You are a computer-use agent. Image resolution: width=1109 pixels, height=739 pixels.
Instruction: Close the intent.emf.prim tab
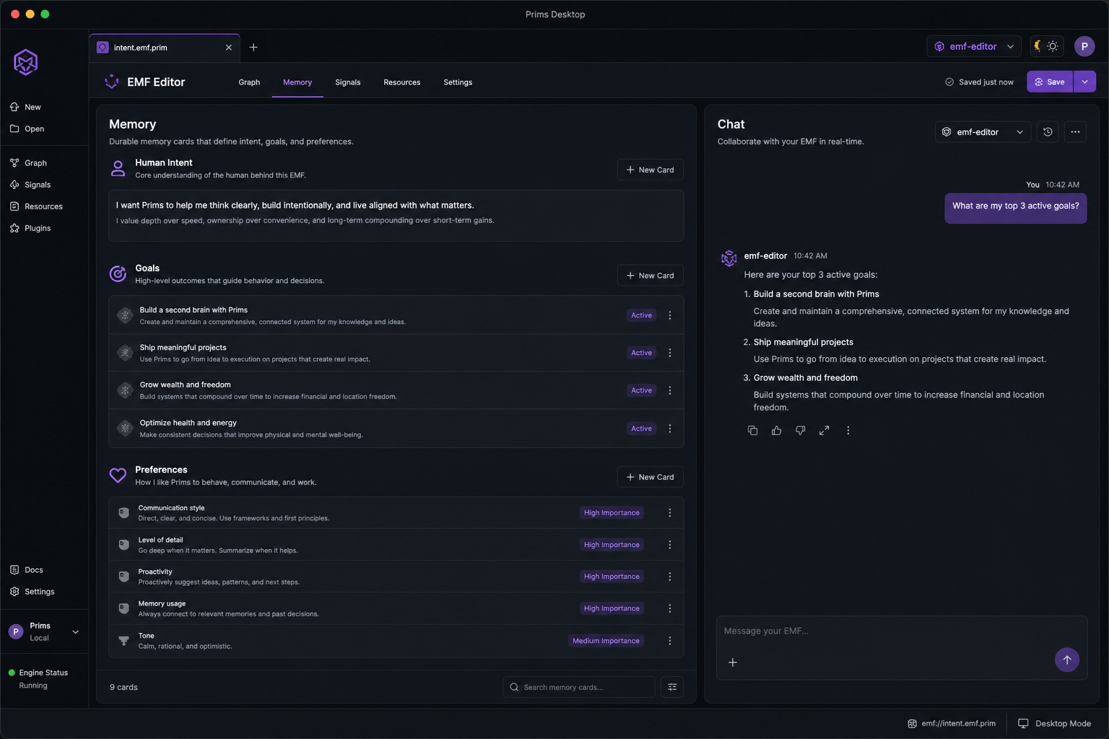[229, 48]
